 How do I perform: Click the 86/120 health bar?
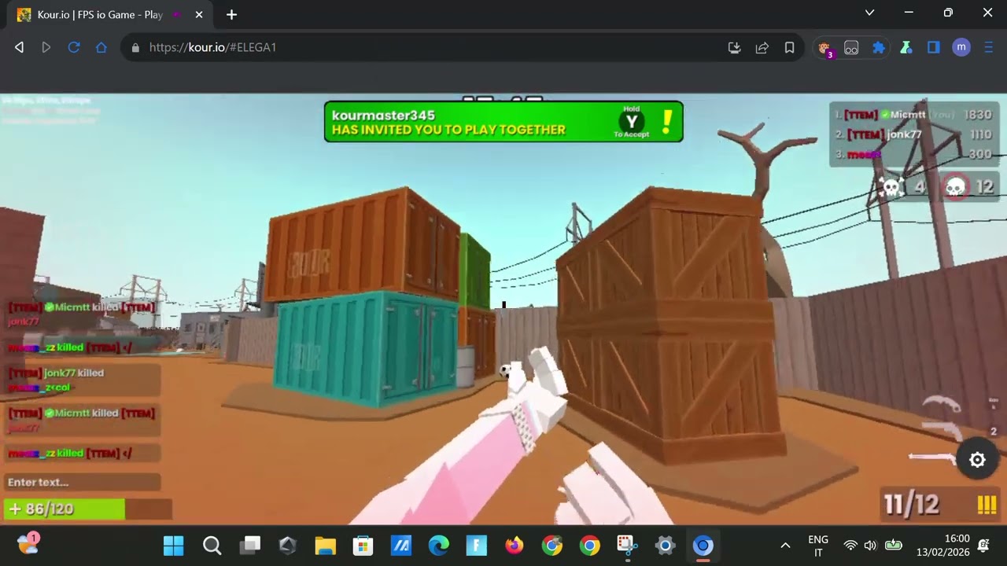click(x=87, y=509)
